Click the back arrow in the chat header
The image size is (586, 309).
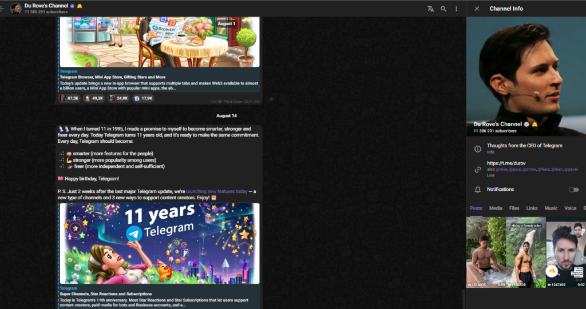pyautogui.click(x=2, y=8)
